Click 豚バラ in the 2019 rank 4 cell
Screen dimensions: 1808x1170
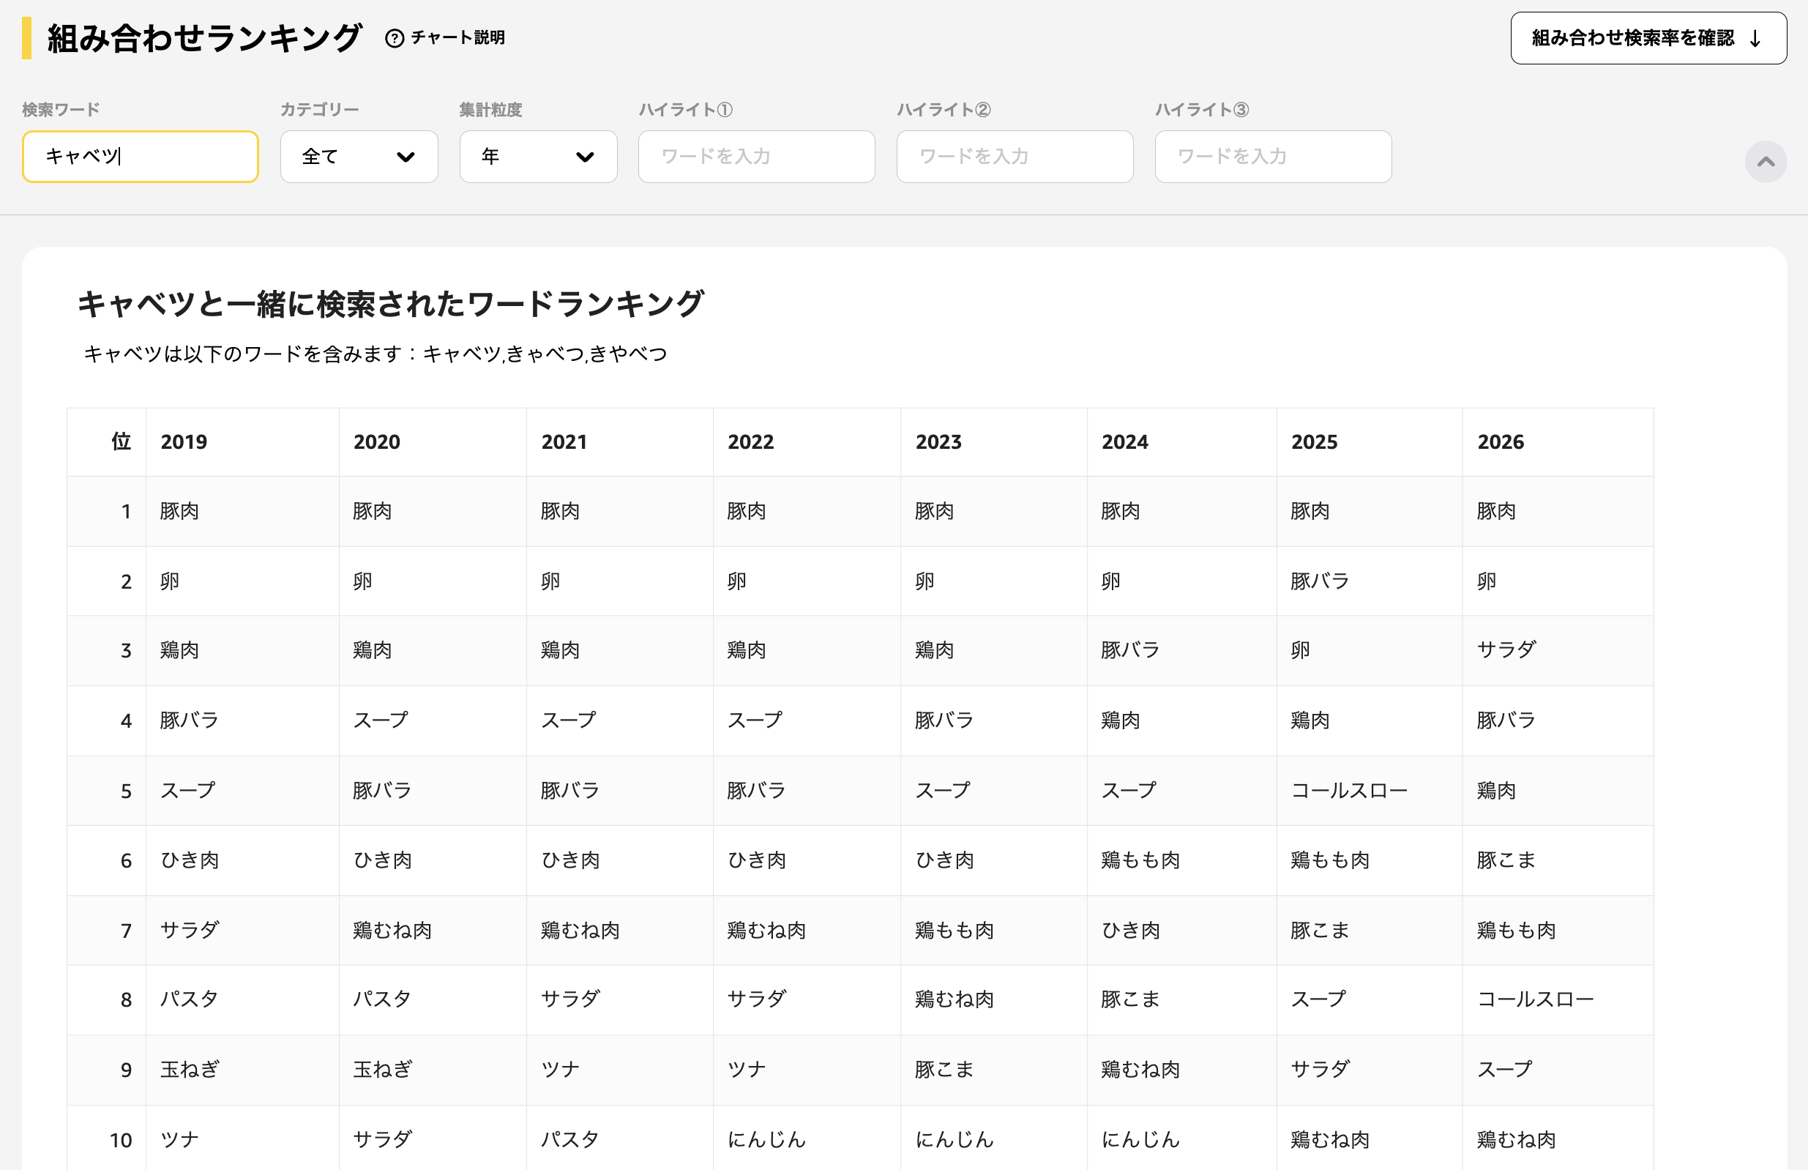(190, 720)
